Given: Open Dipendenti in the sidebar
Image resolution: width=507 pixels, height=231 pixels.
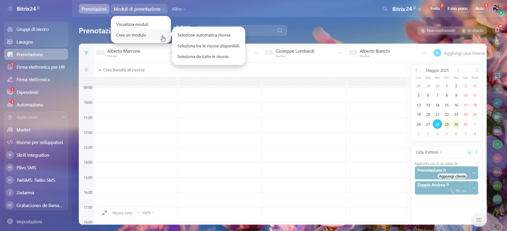Looking at the screenshot, I should [x=36, y=92].
